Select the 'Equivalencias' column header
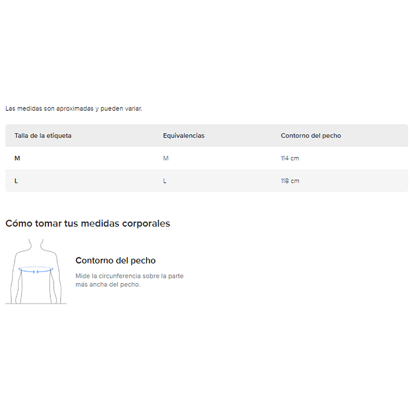The height and width of the screenshot is (413, 413). 184,135
